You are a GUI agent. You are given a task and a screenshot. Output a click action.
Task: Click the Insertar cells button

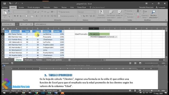point(130,11)
